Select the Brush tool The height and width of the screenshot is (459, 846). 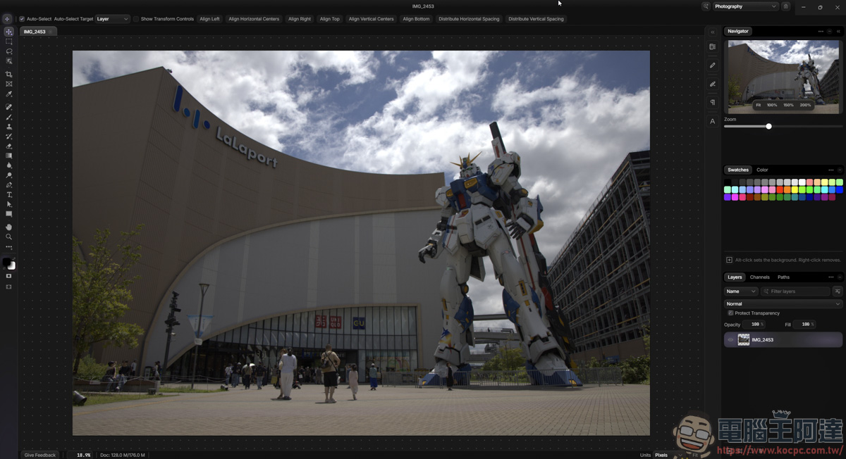[9, 117]
